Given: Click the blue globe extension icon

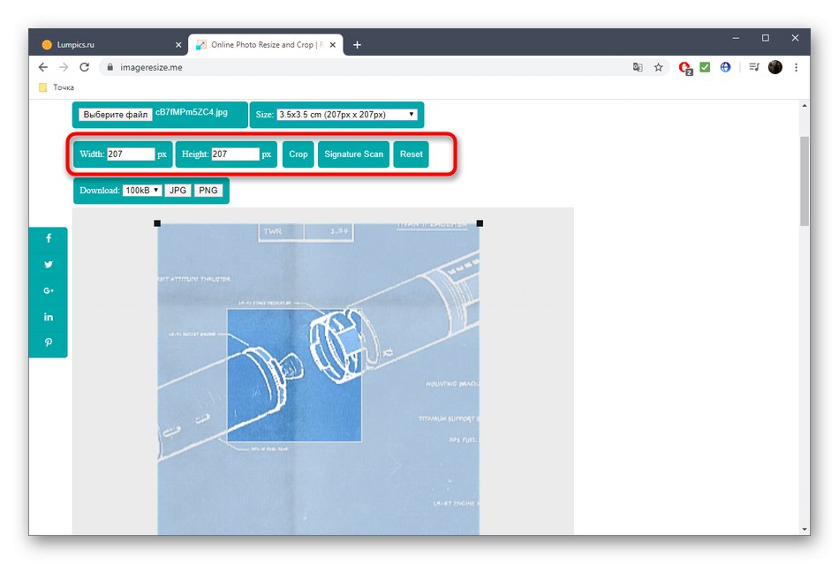Looking at the screenshot, I should coord(724,66).
